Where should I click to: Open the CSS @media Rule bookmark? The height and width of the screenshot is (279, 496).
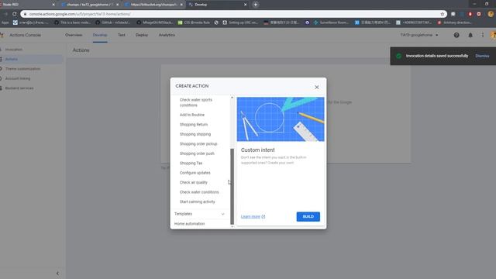[x=194, y=22]
